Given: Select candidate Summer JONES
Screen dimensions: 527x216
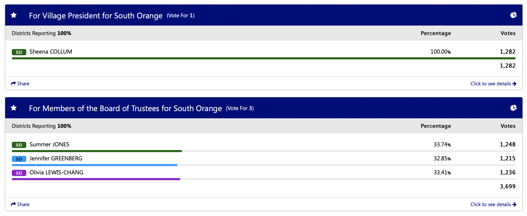Looking at the screenshot, I should (x=49, y=144).
